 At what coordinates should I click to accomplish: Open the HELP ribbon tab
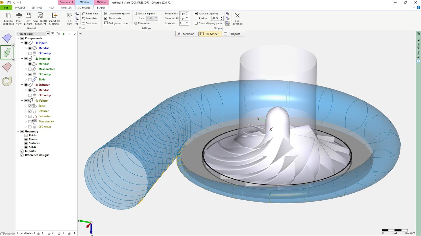coord(51,8)
